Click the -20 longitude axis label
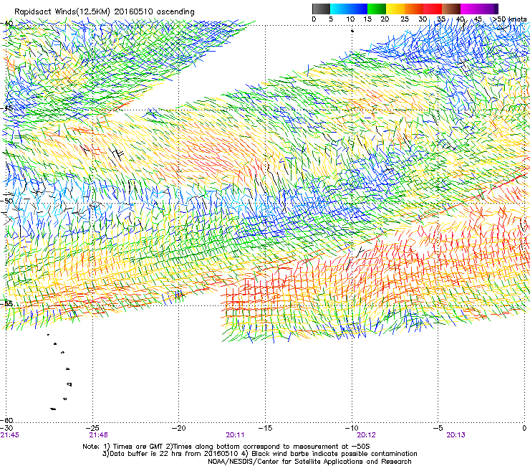 [180, 428]
